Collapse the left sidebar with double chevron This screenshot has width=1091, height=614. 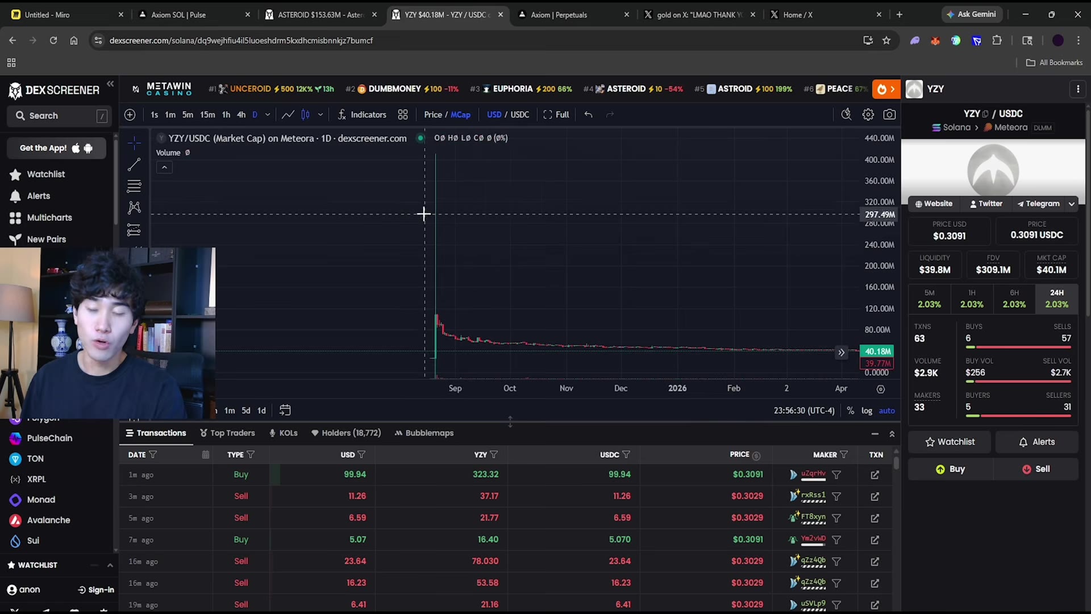click(x=110, y=84)
